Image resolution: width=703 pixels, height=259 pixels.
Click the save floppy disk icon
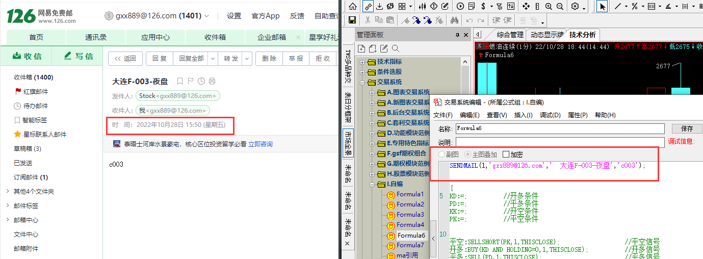[352, 20]
